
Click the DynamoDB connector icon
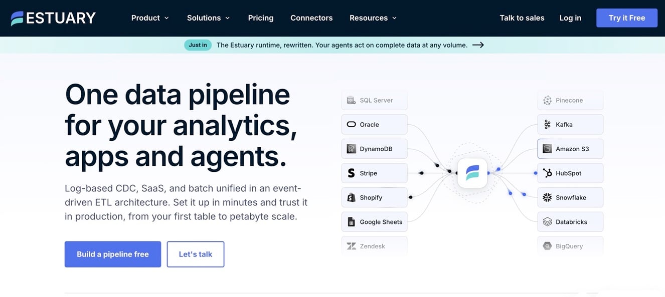click(351, 149)
